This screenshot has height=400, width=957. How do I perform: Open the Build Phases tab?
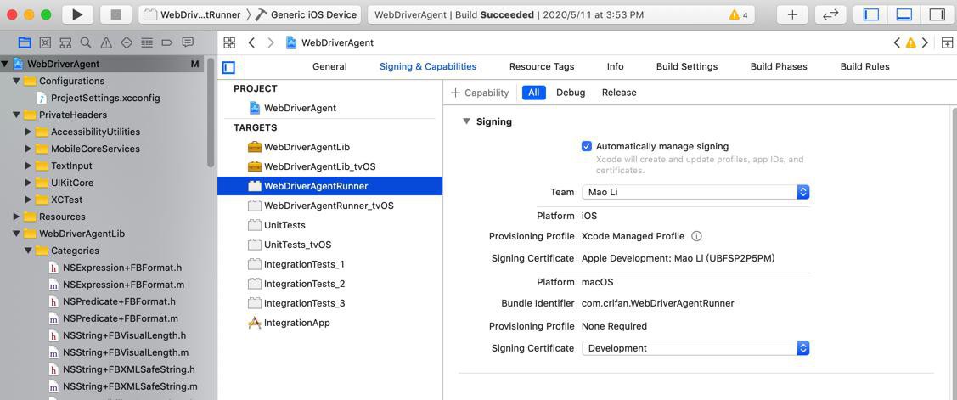(779, 66)
